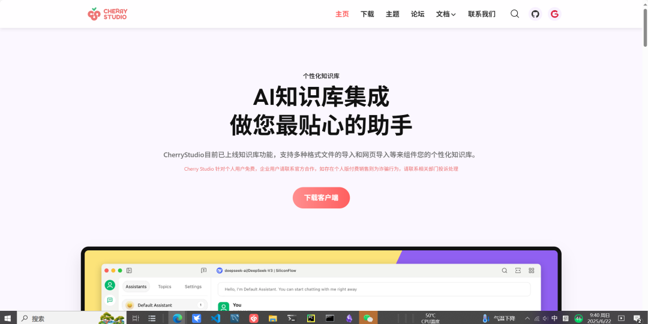
Task: Click the Cherry Studio logo
Action: coord(107,14)
